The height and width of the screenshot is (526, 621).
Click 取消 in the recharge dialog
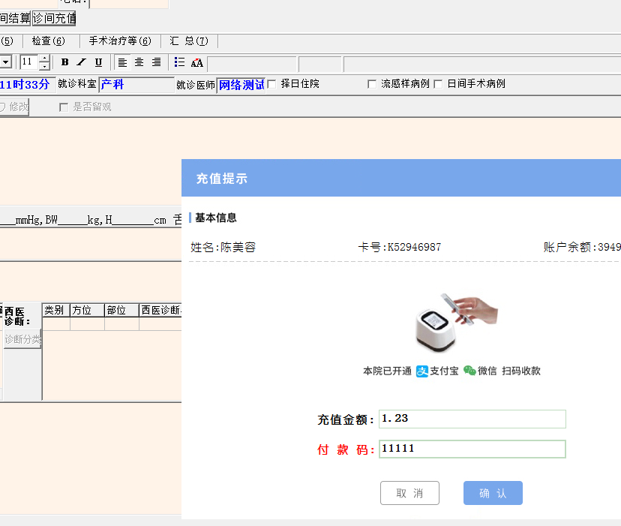[x=409, y=493]
